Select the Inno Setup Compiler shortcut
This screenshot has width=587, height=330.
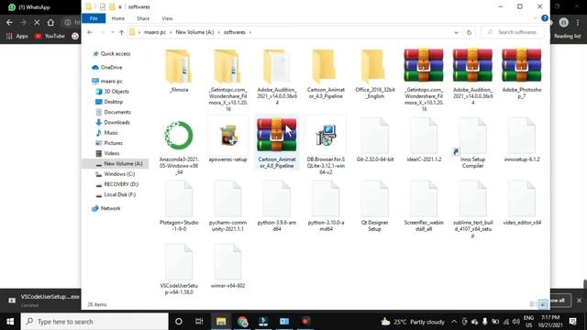tap(472, 144)
